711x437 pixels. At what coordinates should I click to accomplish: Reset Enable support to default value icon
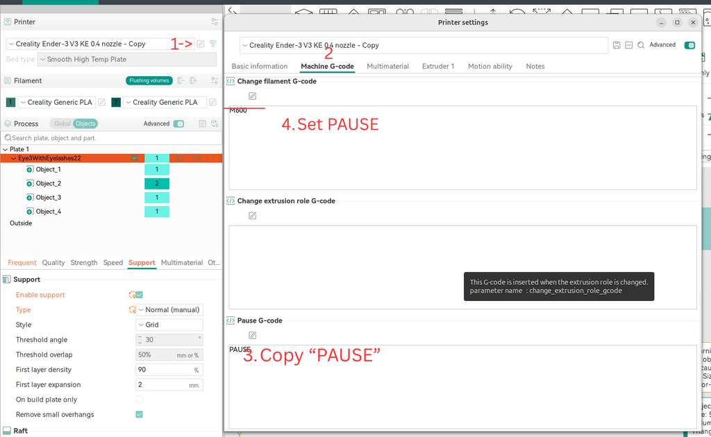point(132,295)
